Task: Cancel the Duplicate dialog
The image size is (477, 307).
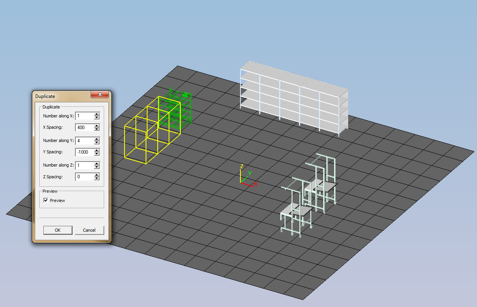Action: (x=89, y=230)
